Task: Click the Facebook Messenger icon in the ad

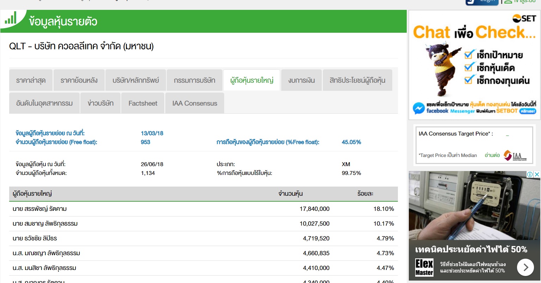Action: 419,108
